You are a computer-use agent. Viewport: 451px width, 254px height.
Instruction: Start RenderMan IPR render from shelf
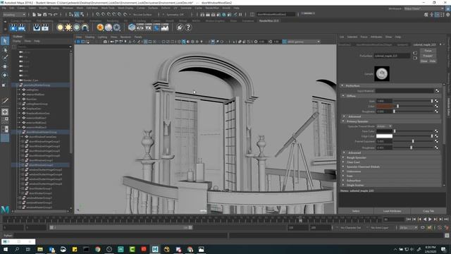coord(22,28)
